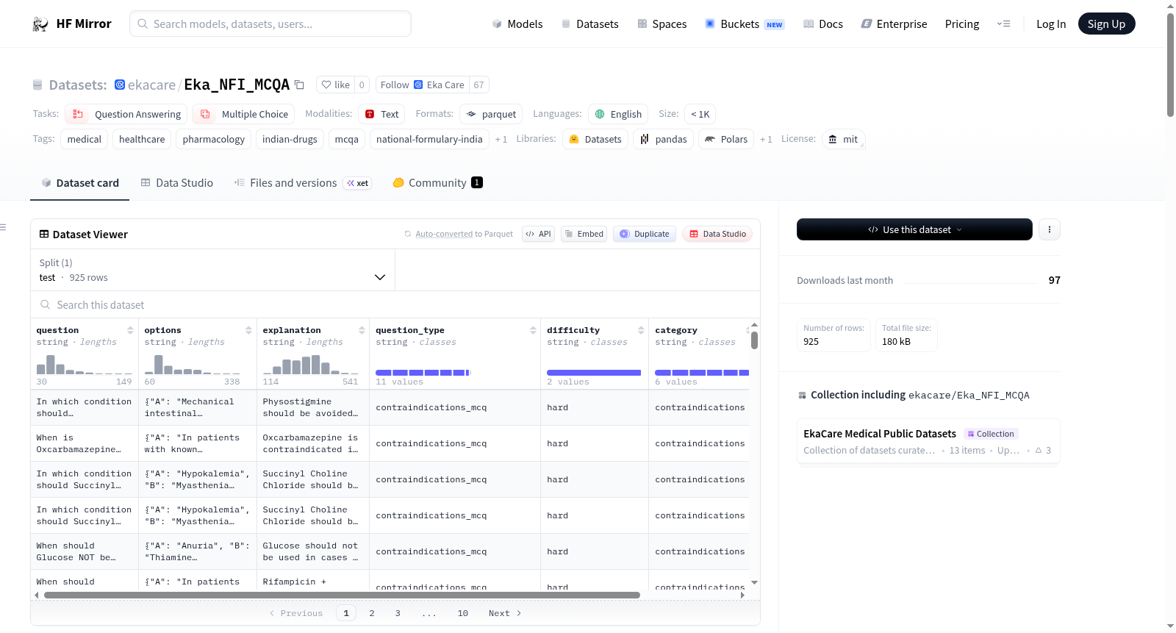This screenshot has width=1176, height=633.
Task: Click Next in table pagination
Action: [x=505, y=613]
